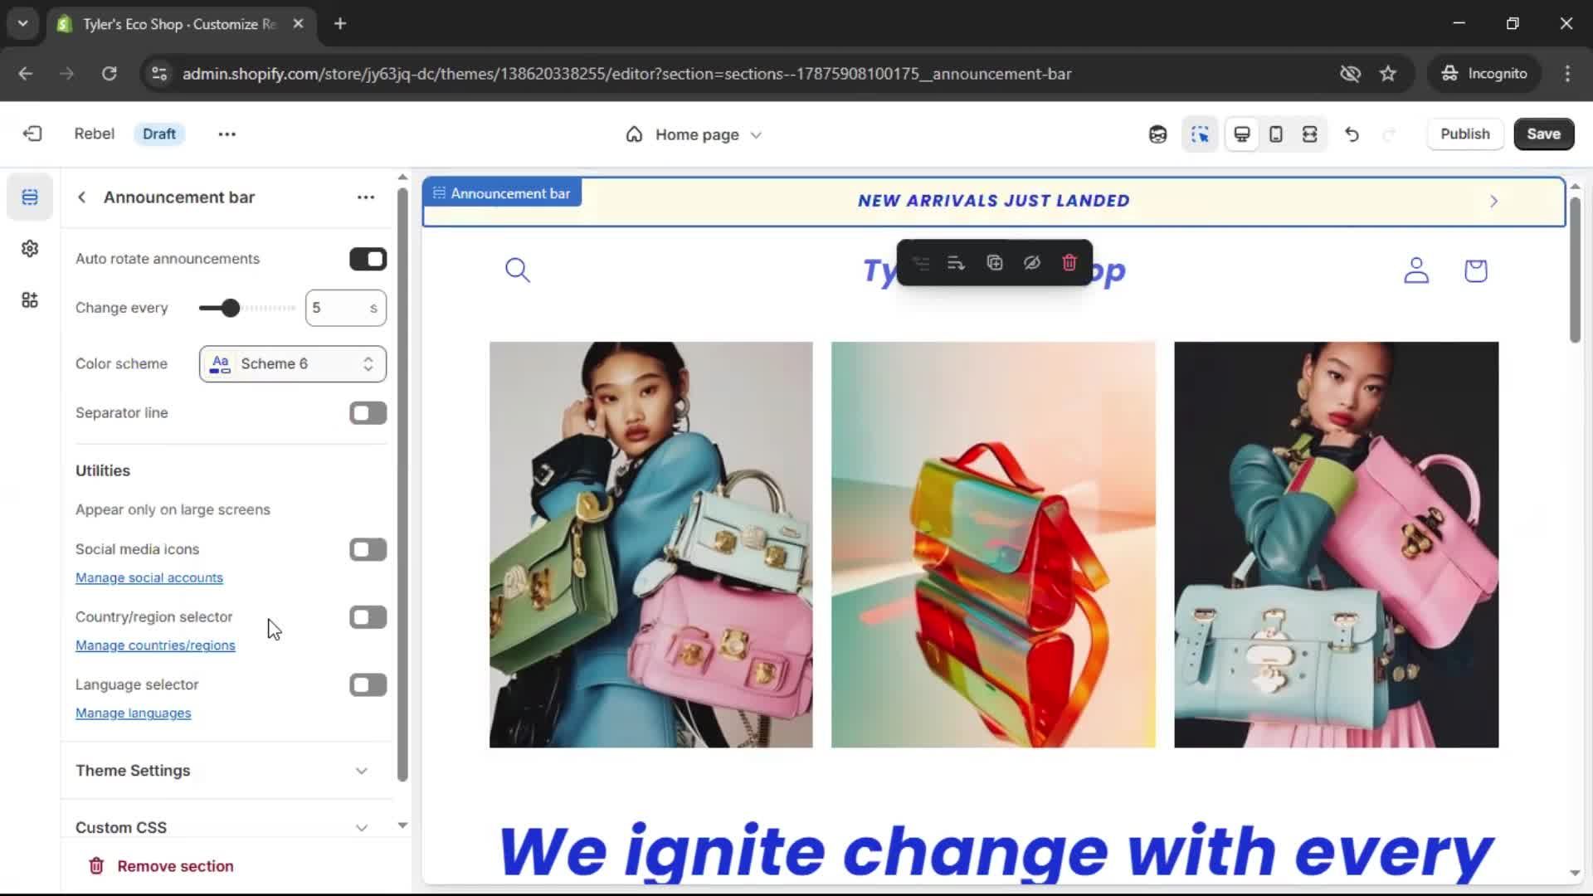Click the red delete icon in floating toolbar
The image size is (1593, 896).
point(1069,263)
